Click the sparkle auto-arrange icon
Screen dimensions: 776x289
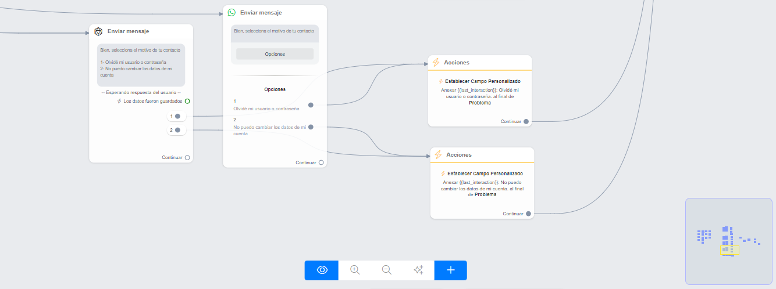(x=418, y=270)
